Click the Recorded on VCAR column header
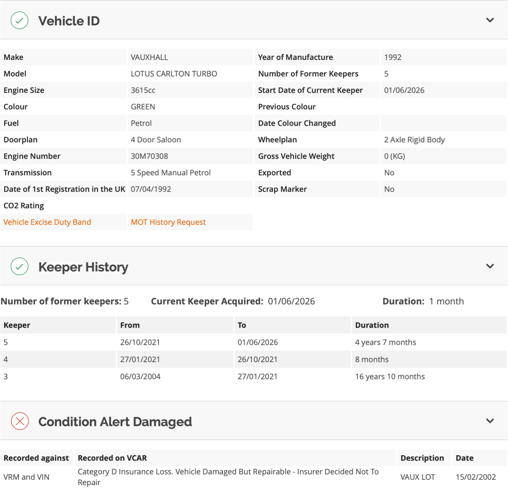The width and height of the screenshot is (508, 494). point(112,458)
